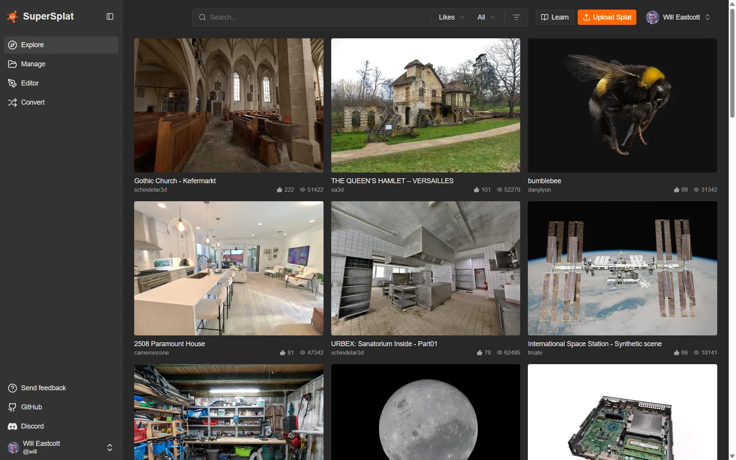Open the URBEX Sanatorium thumbnail
This screenshot has width=736, height=460.
(x=426, y=268)
